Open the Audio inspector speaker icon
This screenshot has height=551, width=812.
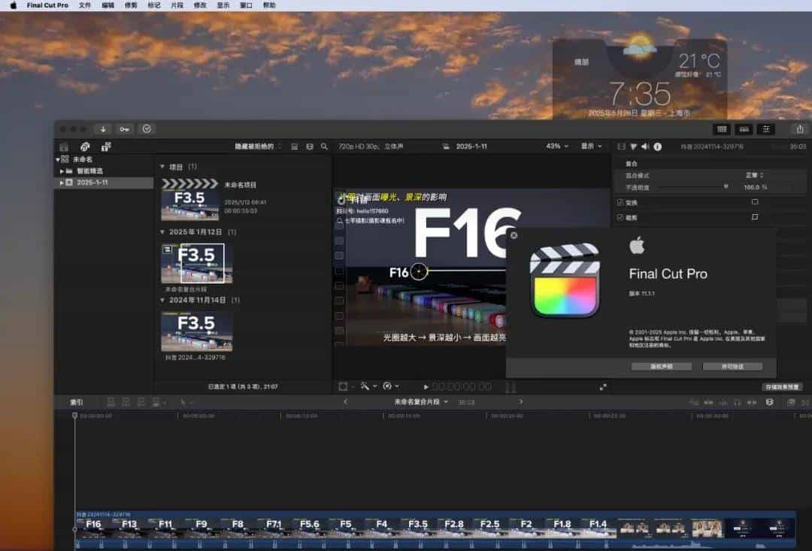[x=645, y=147]
